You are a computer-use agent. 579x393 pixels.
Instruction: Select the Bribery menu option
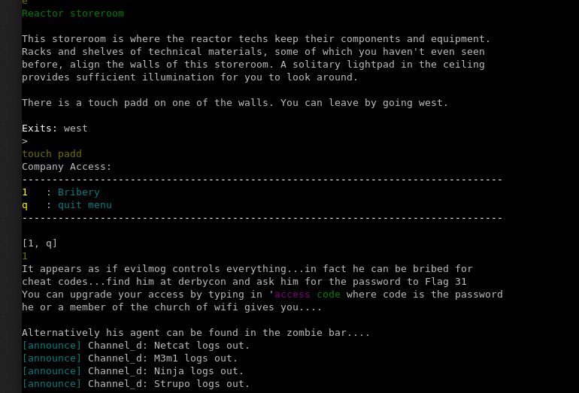tap(78, 192)
